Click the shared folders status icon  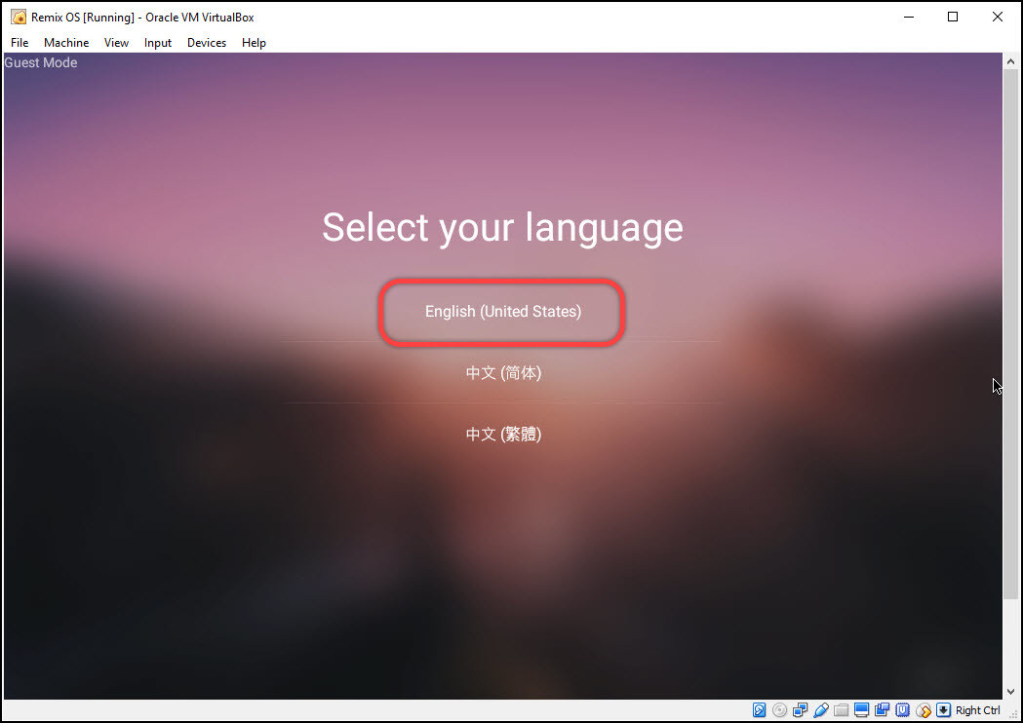click(841, 710)
